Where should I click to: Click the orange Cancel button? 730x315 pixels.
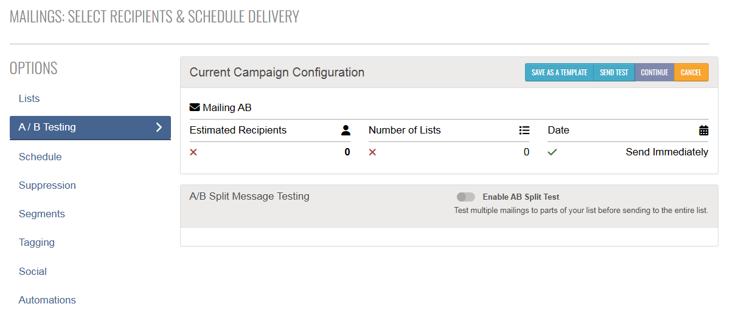[691, 72]
